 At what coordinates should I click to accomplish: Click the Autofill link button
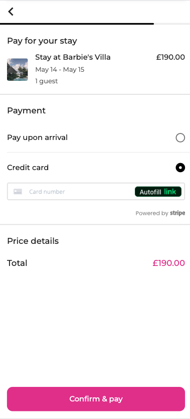click(158, 192)
